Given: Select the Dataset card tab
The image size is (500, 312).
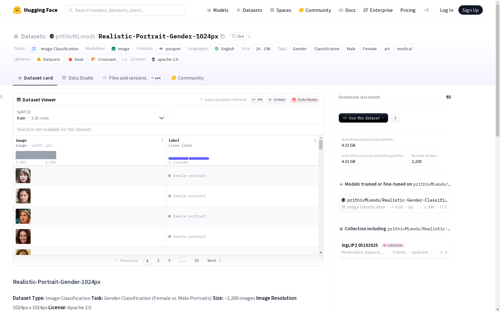Looking at the screenshot, I should click(35, 78).
